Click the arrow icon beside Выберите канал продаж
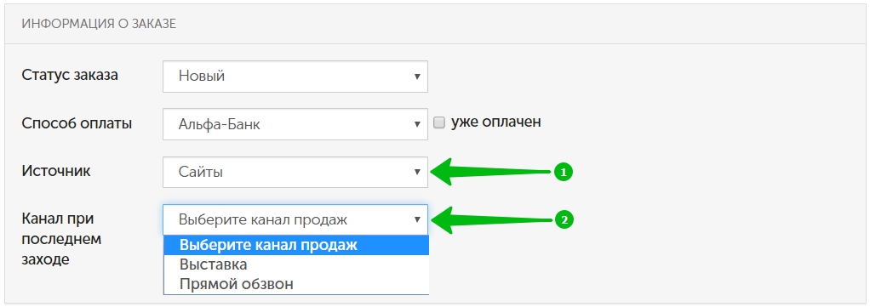The width and height of the screenshot is (870, 307). point(417,220)
